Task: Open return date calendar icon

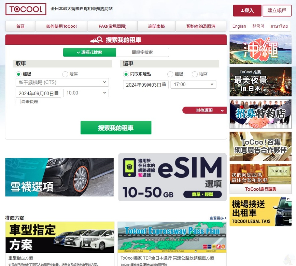Action: tap(164, 84)
